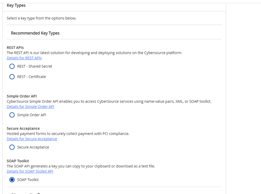Open Details for Simple Order API link
261x194 pixels.
pos(30,107)
